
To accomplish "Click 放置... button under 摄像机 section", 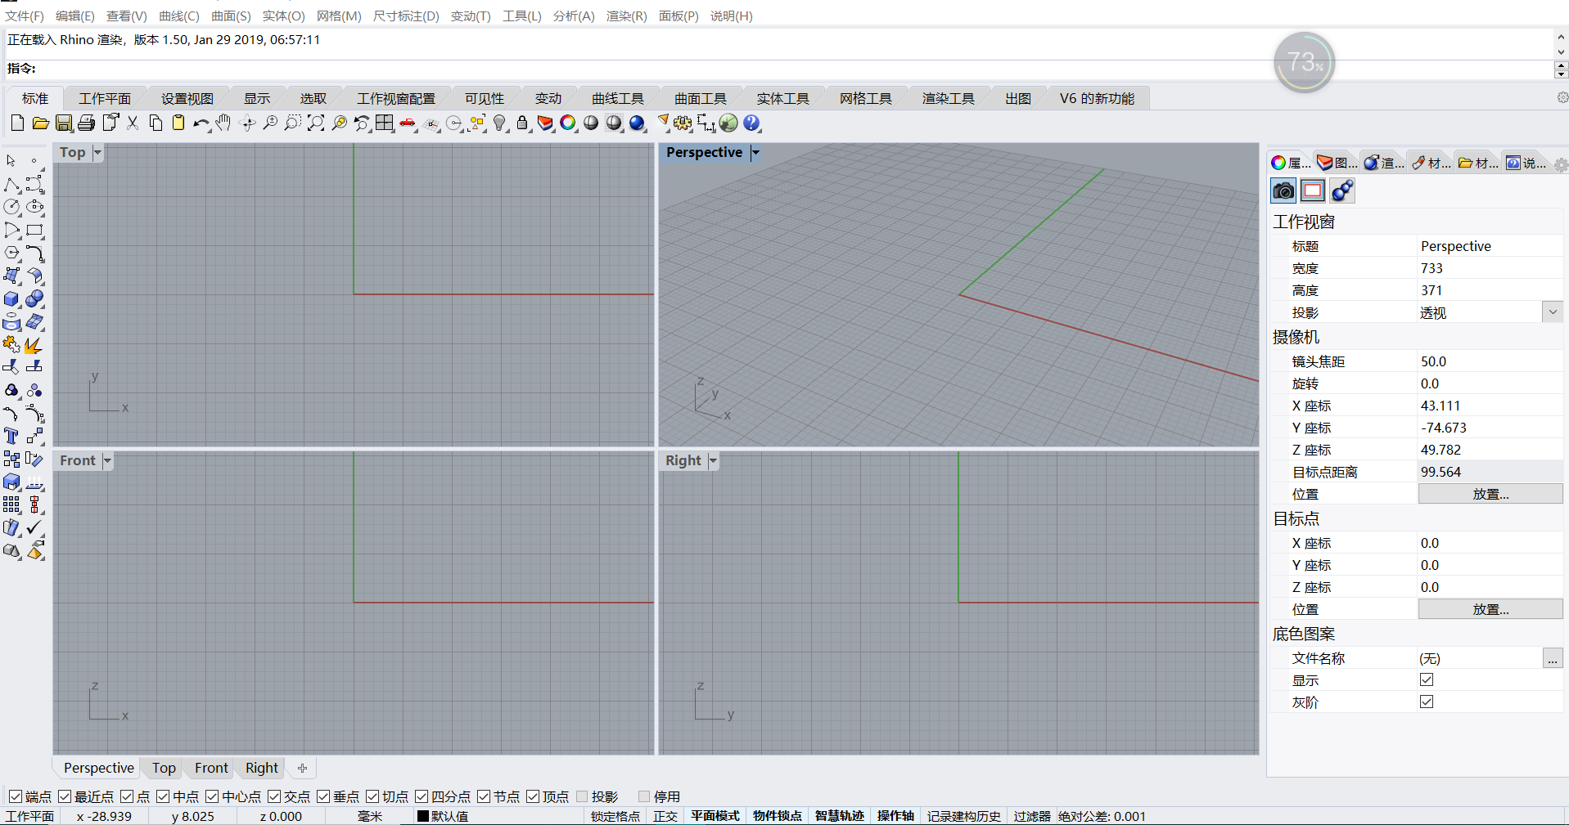I will (x=1490, y=494).
